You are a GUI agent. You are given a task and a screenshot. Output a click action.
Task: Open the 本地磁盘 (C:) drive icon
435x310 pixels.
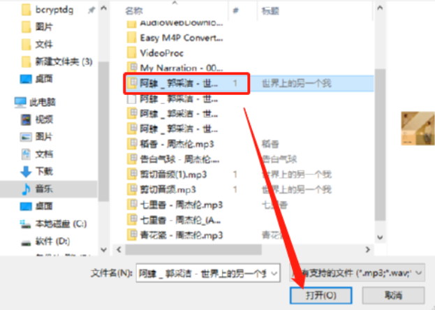tap(26, 223)
